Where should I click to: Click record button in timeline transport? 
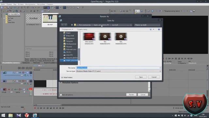[35, 108]
